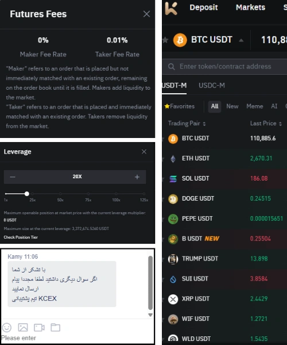Click the Bitcoin icon beside BTC USDT header
Image resolution: width=287 pixels, height=345 pixels.
coord(180,40)
